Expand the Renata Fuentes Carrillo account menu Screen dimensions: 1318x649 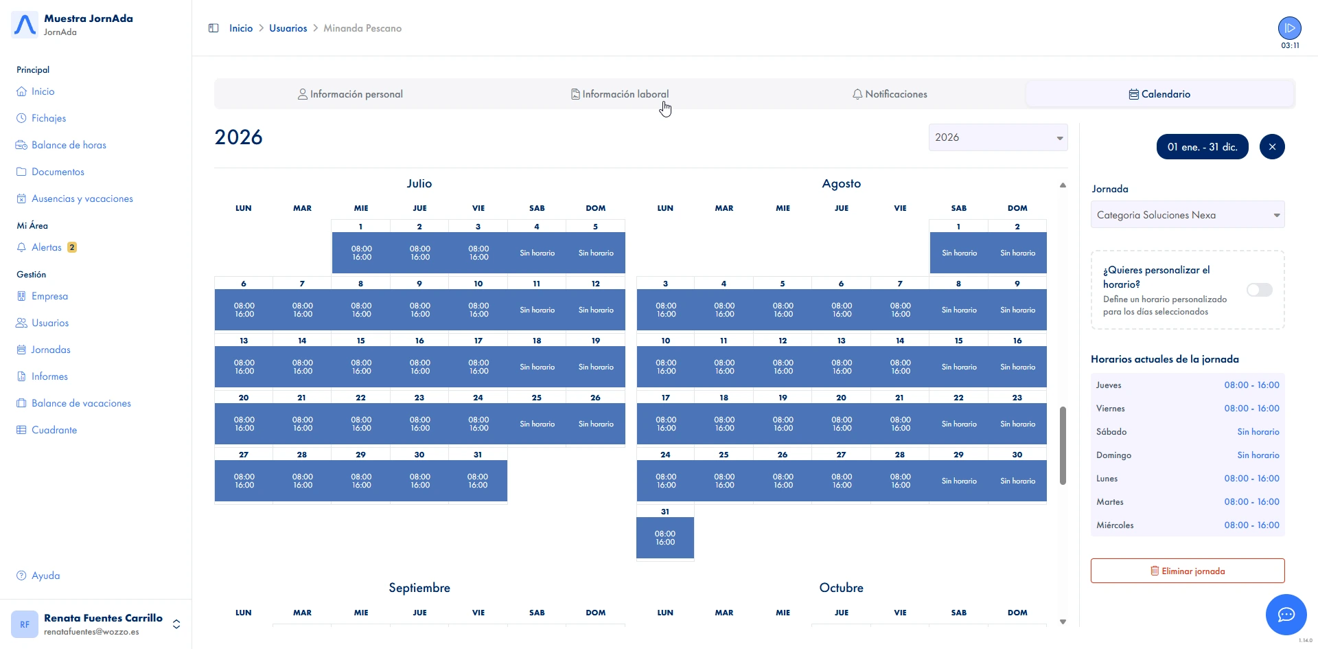coord(176,624)
